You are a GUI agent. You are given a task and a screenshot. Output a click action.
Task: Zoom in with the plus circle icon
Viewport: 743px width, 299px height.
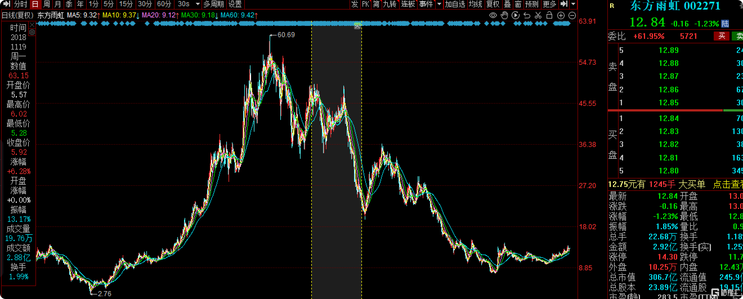pyautogui.click(x=561, y=15)
